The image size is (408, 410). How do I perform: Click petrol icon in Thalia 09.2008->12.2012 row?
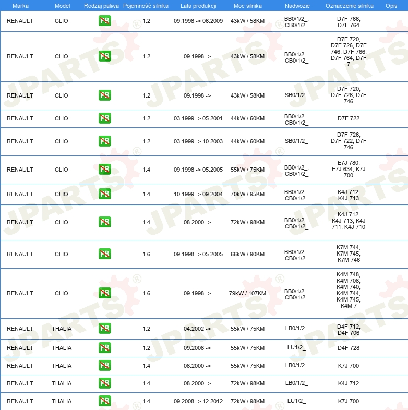(105, 401)
